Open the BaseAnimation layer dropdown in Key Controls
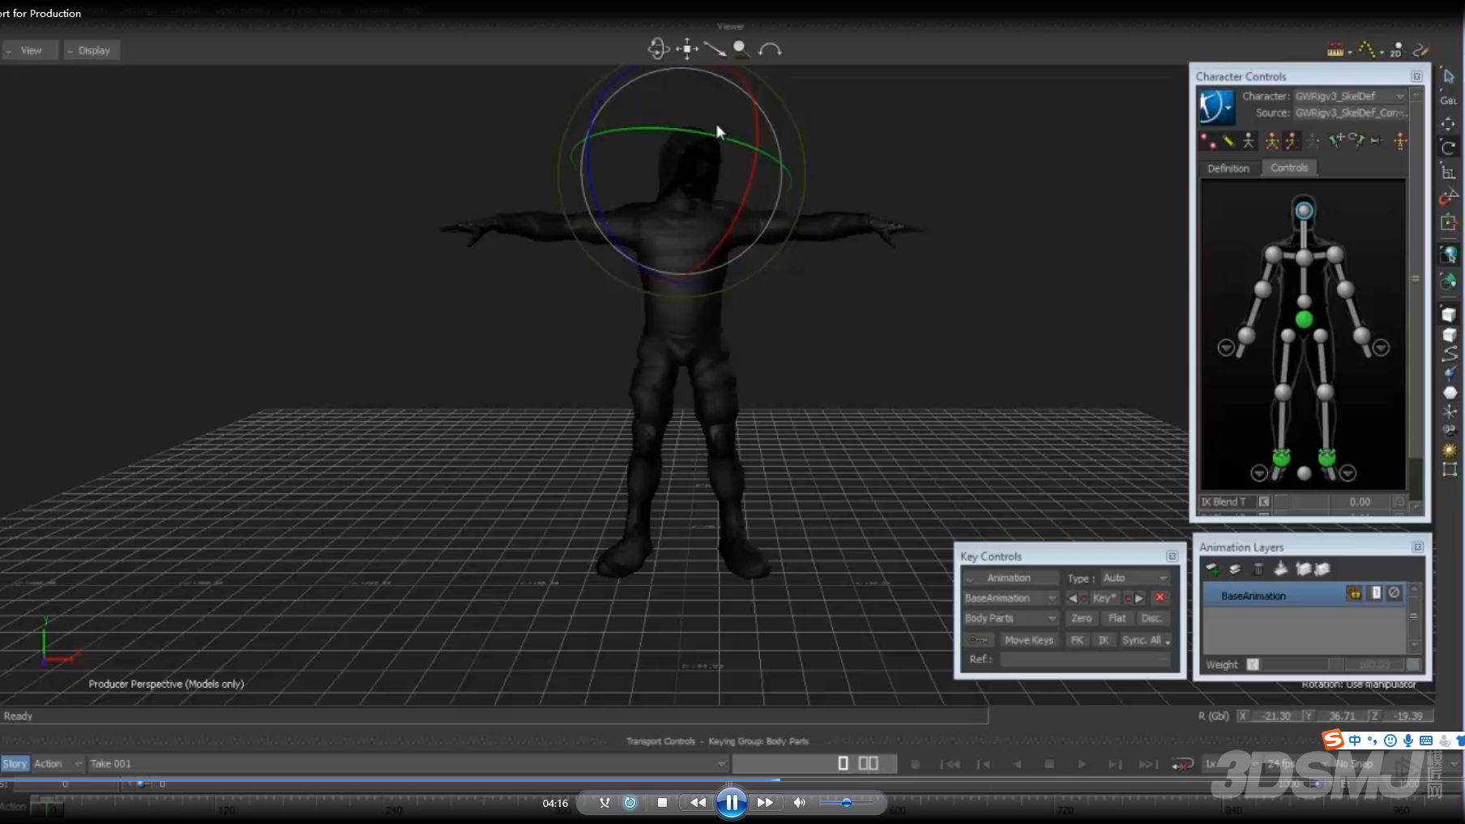Image resolution: width=1465 pixels, height=824 pixels. point(1010,598)
